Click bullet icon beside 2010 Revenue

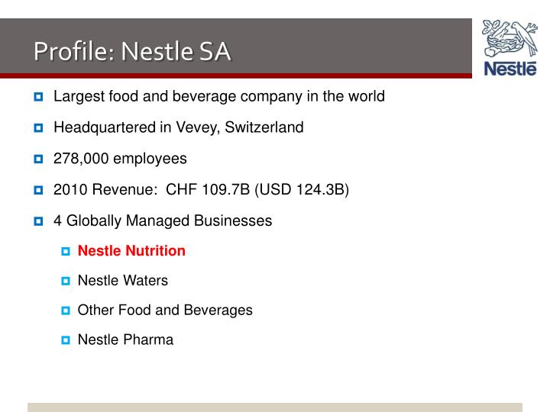pyautogui.click(x=39, y=190)
